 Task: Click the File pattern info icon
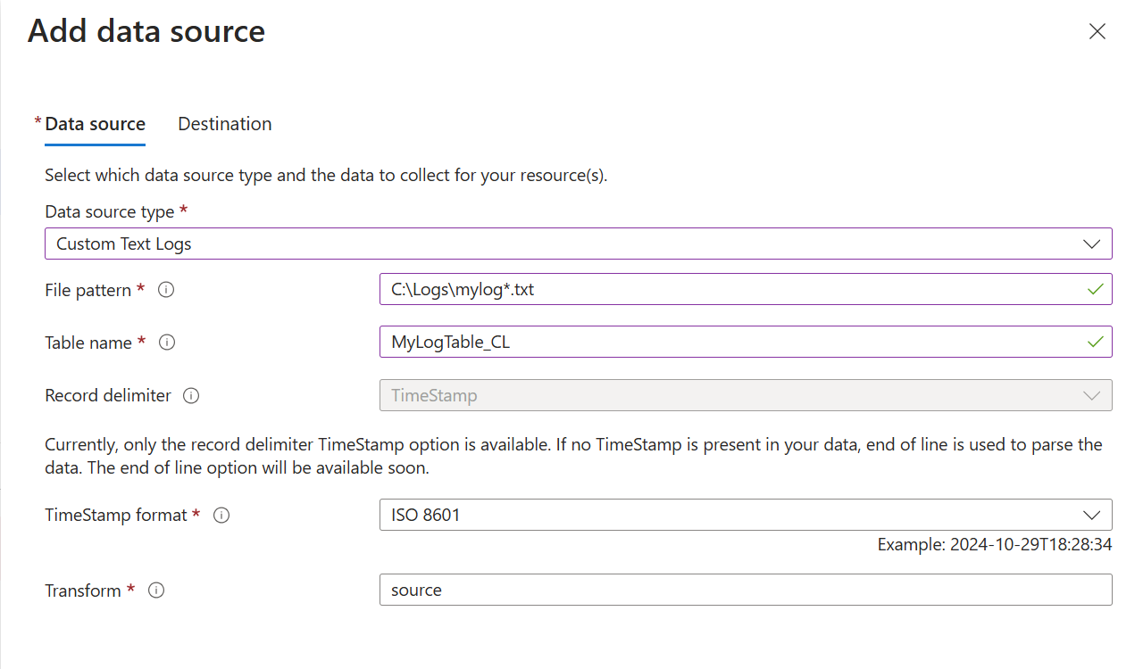[165, 291]
